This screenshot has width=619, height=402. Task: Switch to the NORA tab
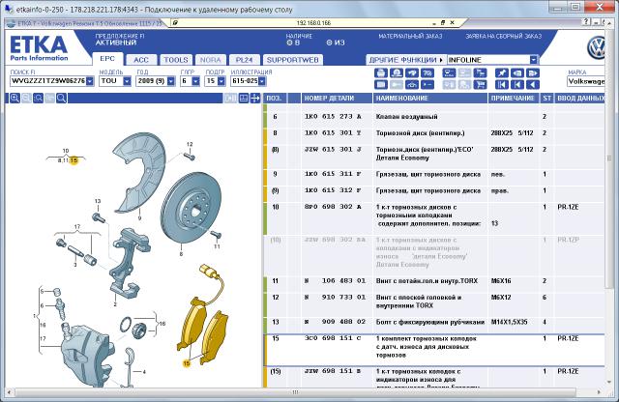(x=211, y=60)
